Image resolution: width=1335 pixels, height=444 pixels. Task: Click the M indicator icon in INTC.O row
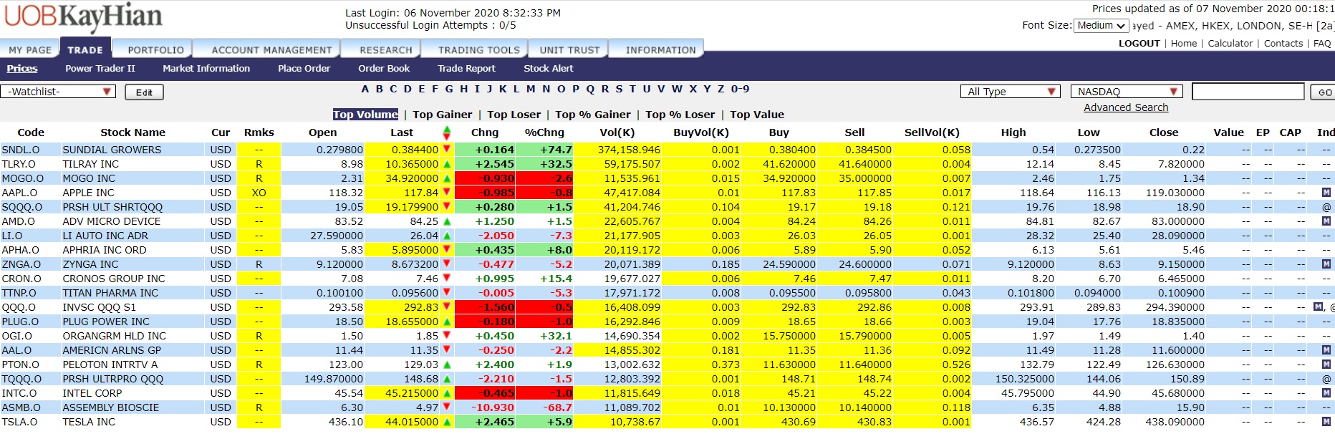click(1326, 393)
